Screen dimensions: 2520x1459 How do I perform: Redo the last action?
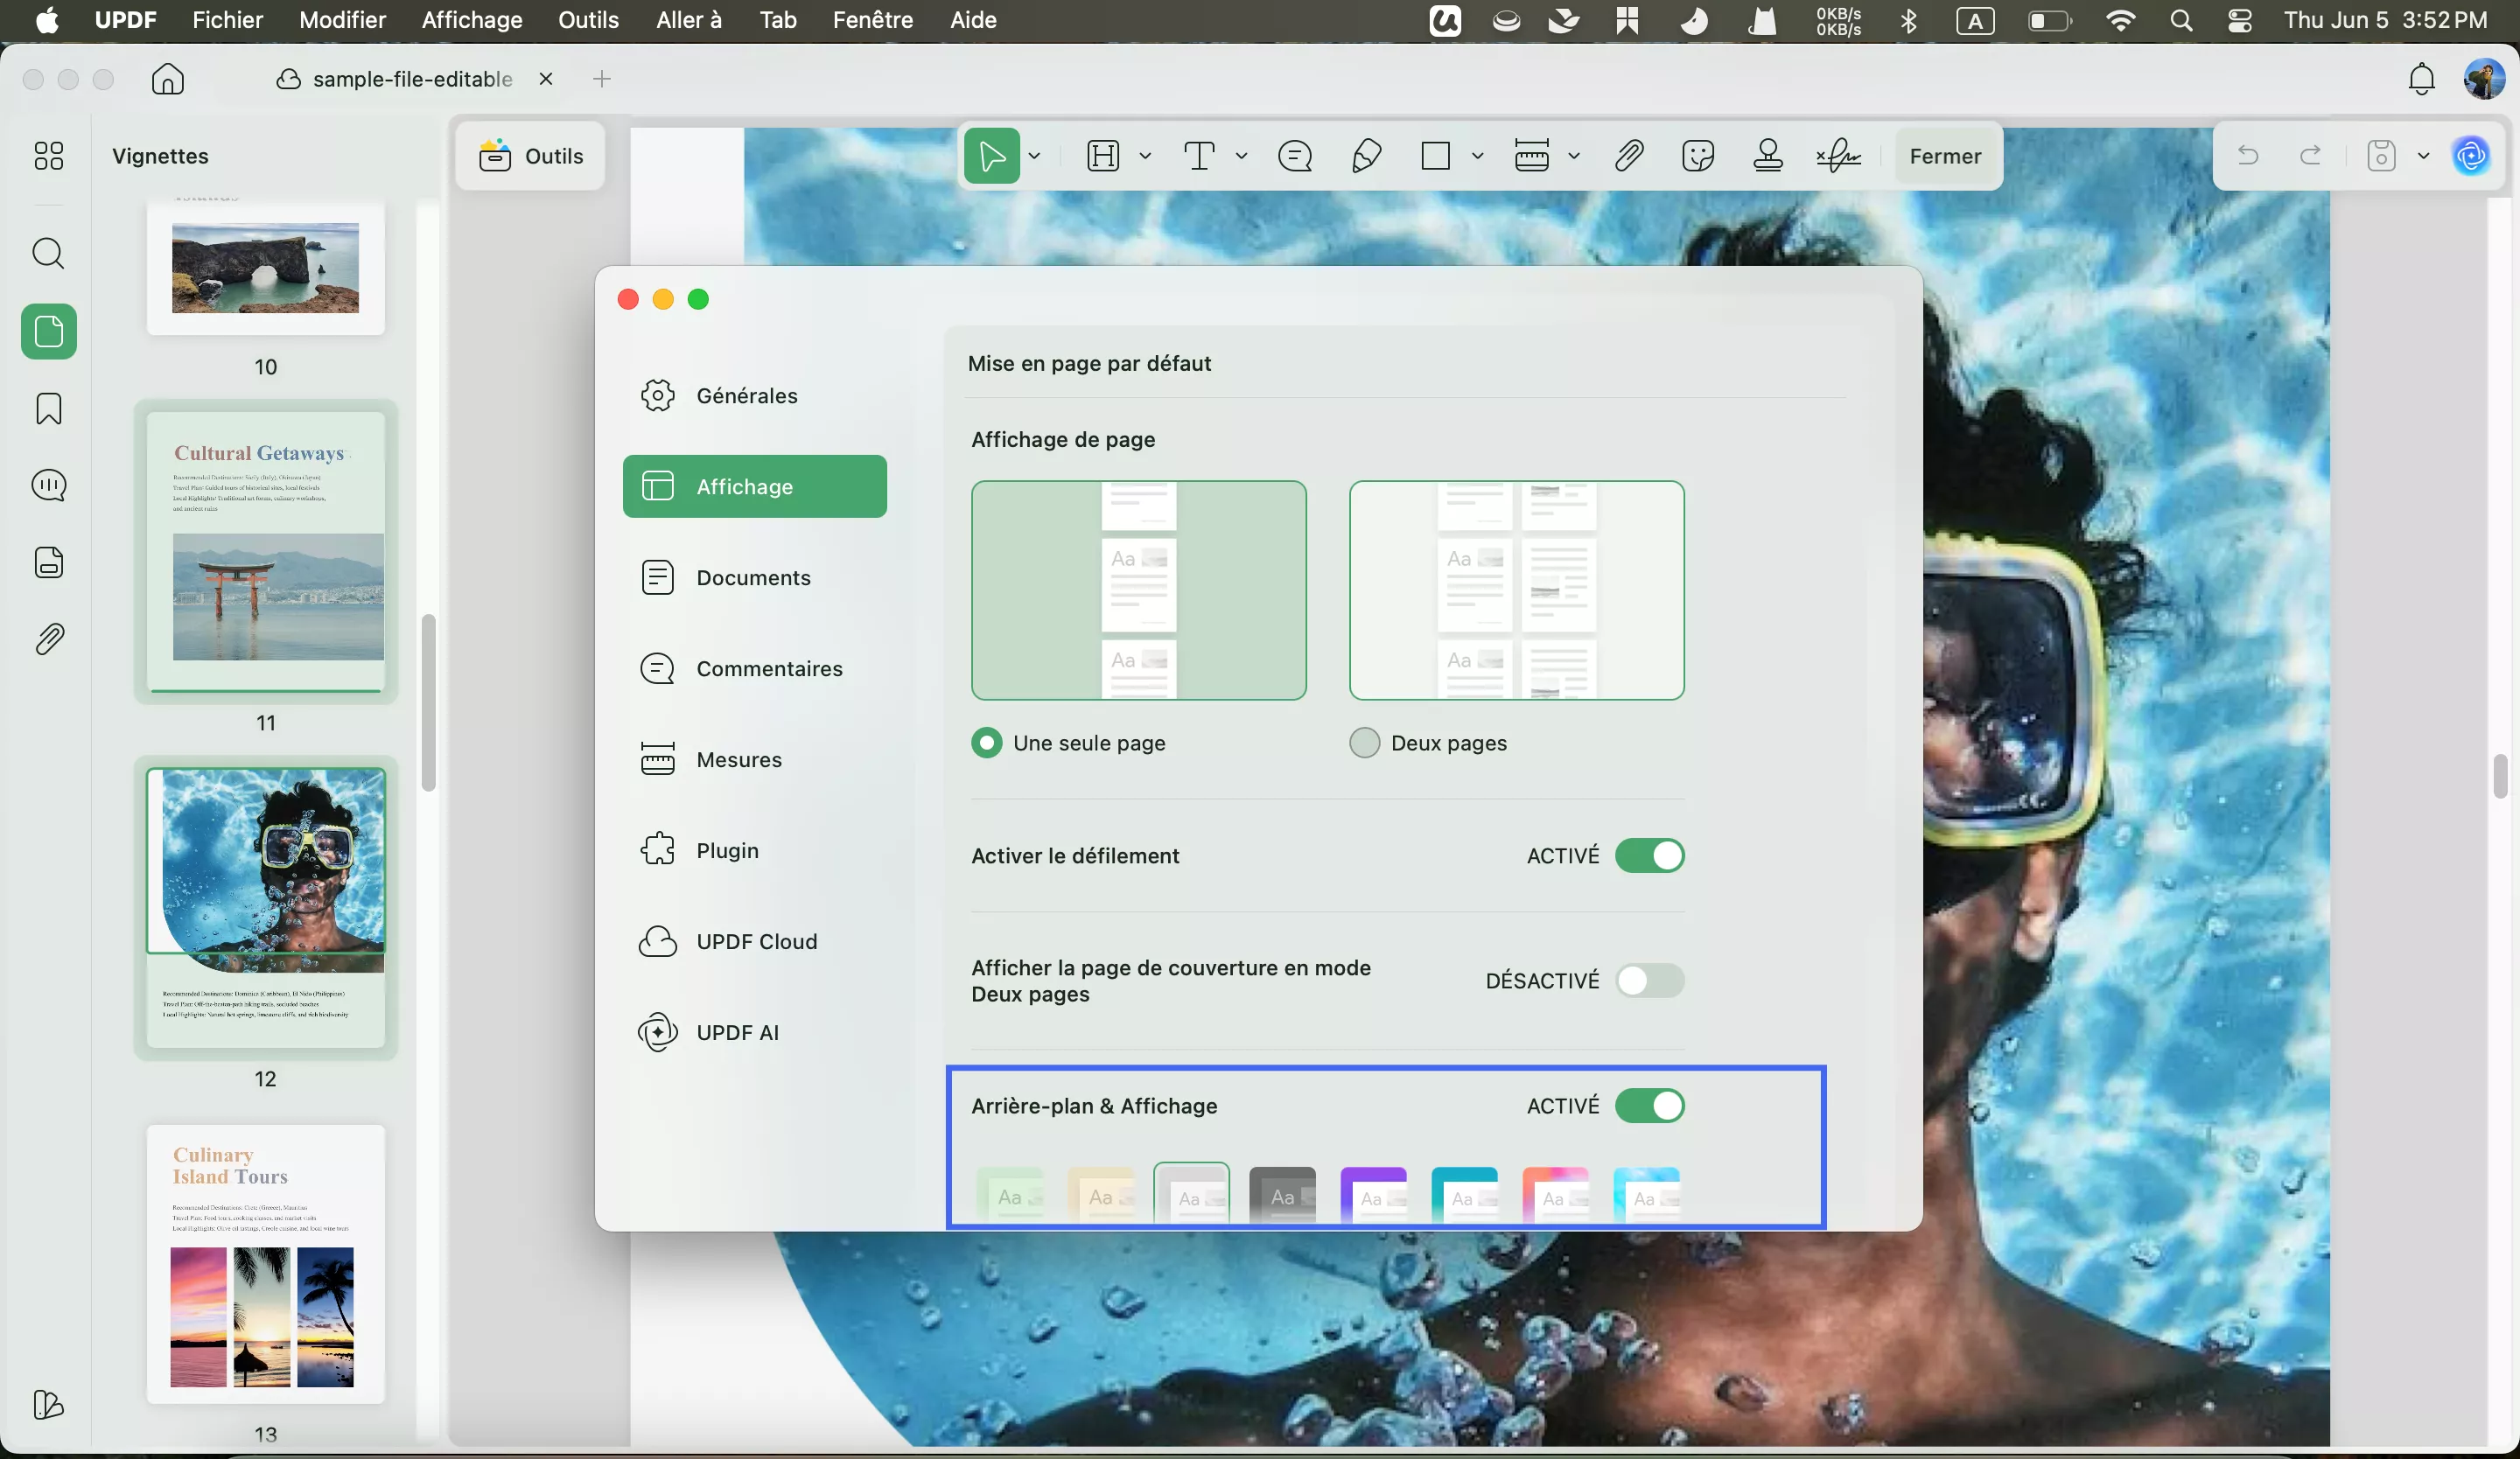tap(2310, 156)
